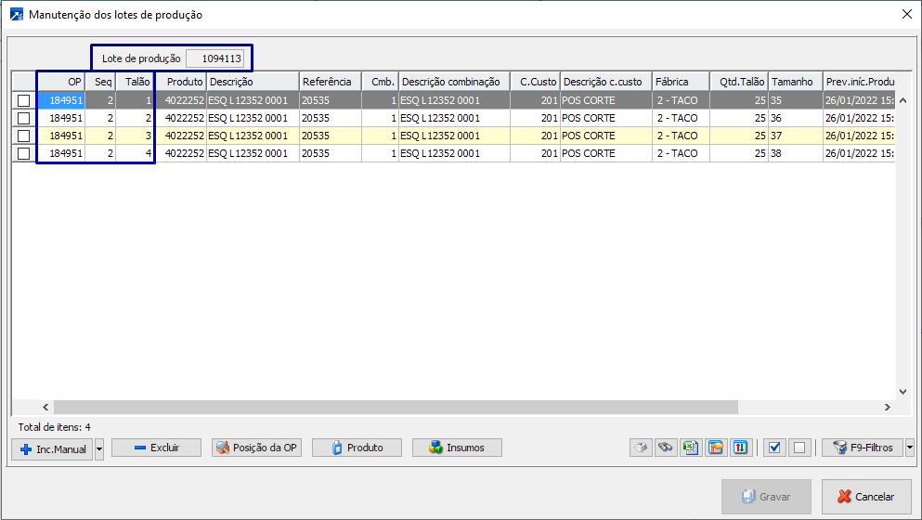Image resolution: width=922 pixels, height=520 pixels.
Task: Expand the Inc.Manual dropdown arrow
Action: (99, 449)
